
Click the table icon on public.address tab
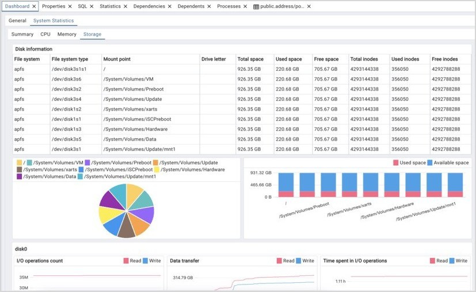[256, 6]
